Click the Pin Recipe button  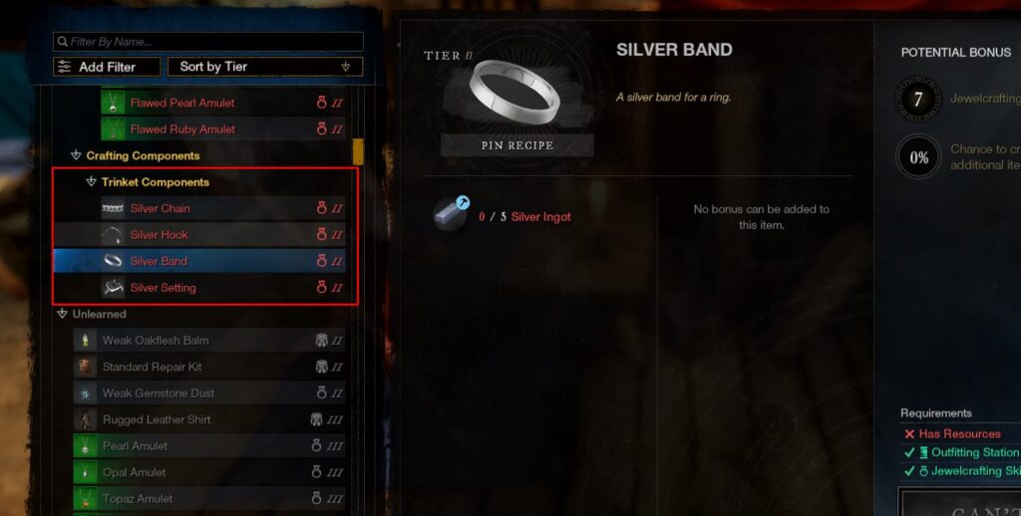click(x=517, y=145)
